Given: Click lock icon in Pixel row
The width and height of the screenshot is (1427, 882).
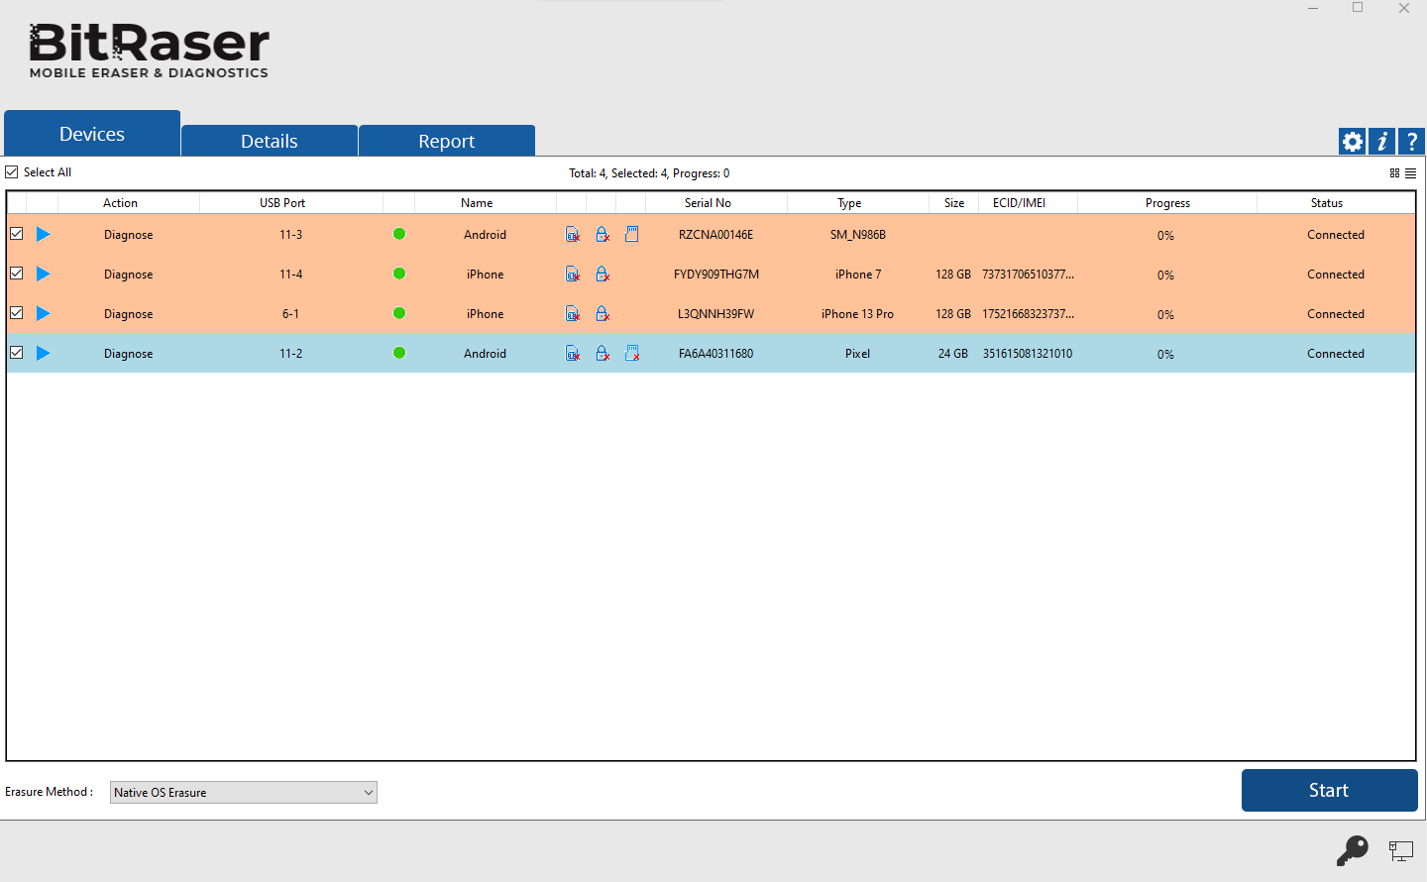Looking at the screenshot, I should (x=603, y=354).
